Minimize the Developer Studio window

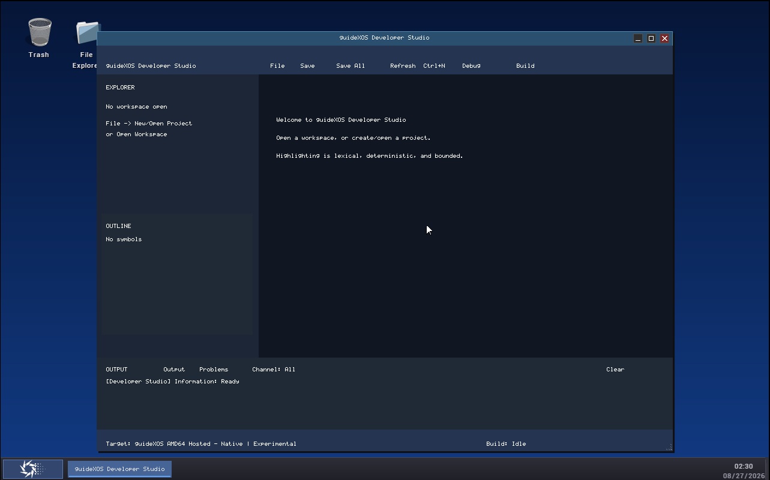coord(638,38)
